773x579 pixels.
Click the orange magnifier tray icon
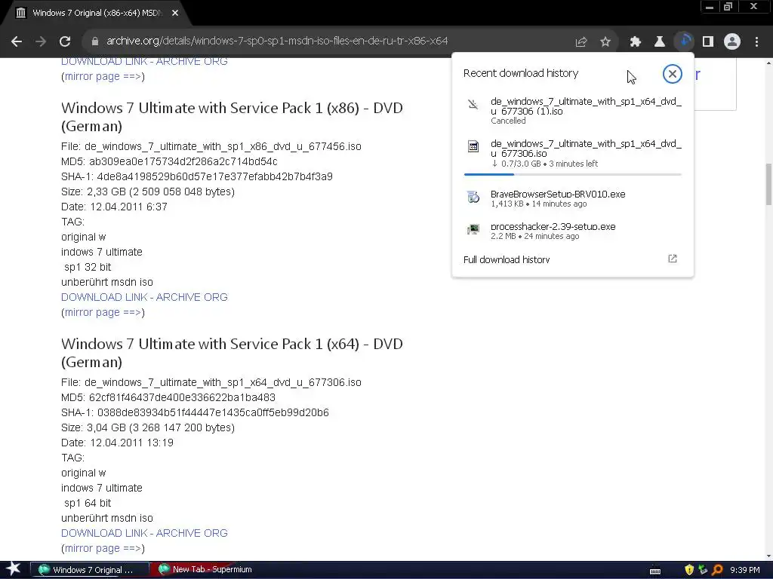[717, 570]
